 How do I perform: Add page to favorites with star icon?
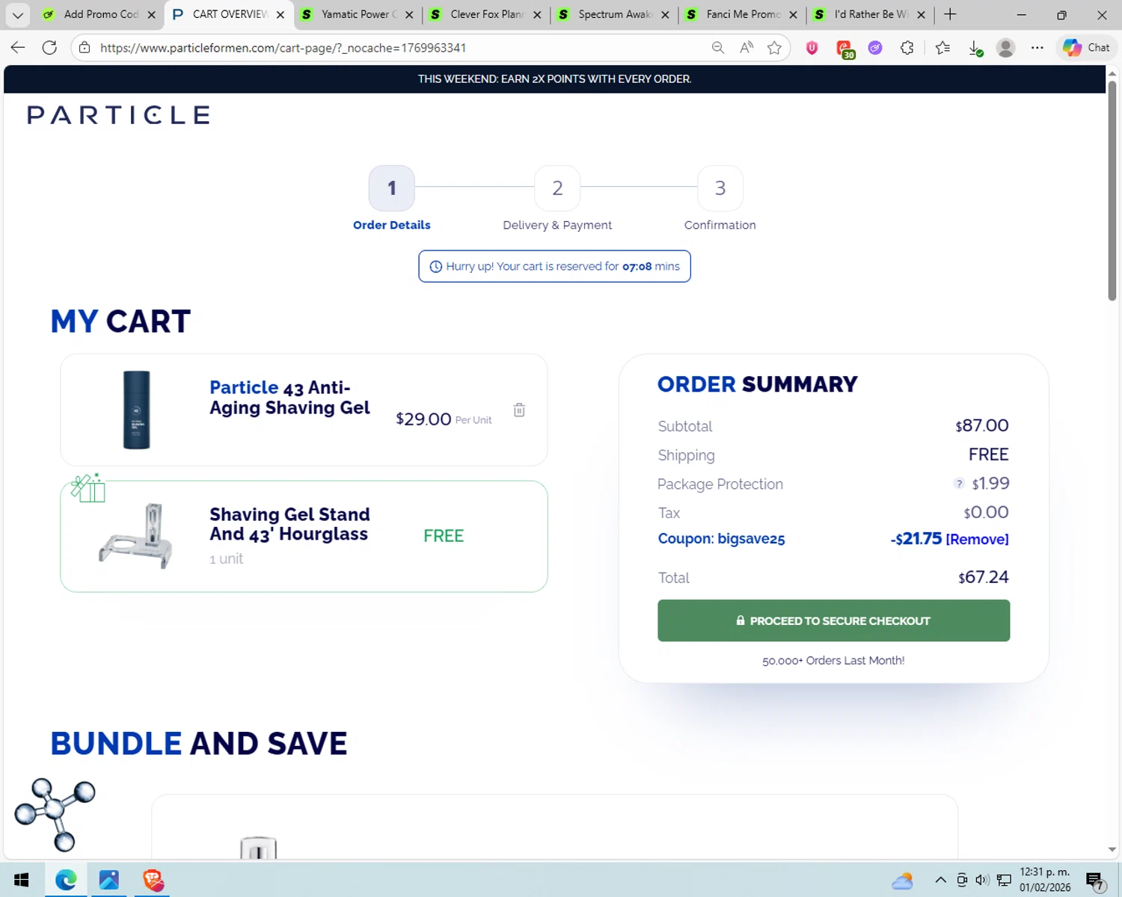tap(774, 48)
